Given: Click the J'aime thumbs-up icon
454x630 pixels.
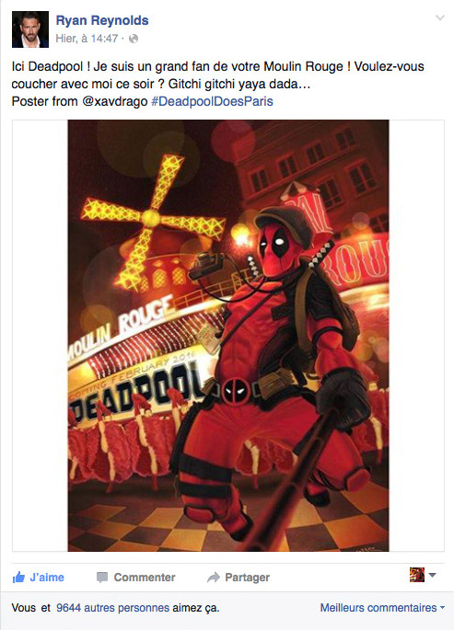Looking at the screenshot, I should [18, 578].
